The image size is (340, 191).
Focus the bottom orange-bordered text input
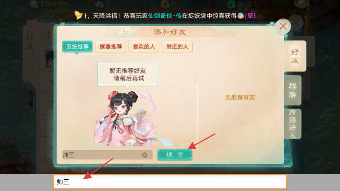click(170, 182)
